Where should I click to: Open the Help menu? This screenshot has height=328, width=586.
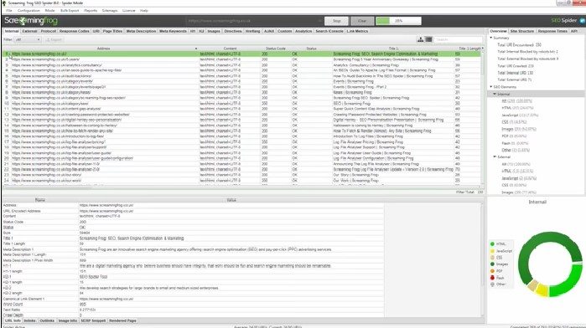pos(144,10)
